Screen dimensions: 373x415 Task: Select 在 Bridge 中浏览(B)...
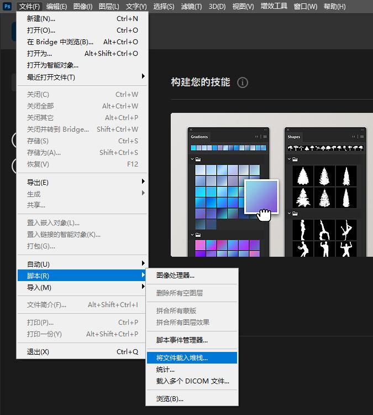pyautogui.click(x=82, y=42)
